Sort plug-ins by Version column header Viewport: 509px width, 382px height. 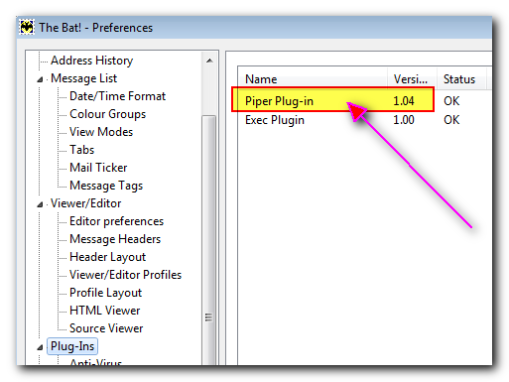click(413, 79)
